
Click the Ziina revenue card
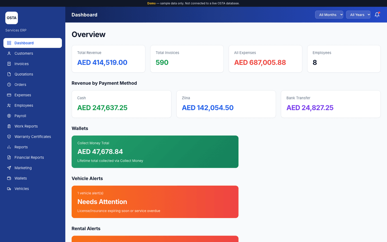pyautogui.click(x=226, y=104)
